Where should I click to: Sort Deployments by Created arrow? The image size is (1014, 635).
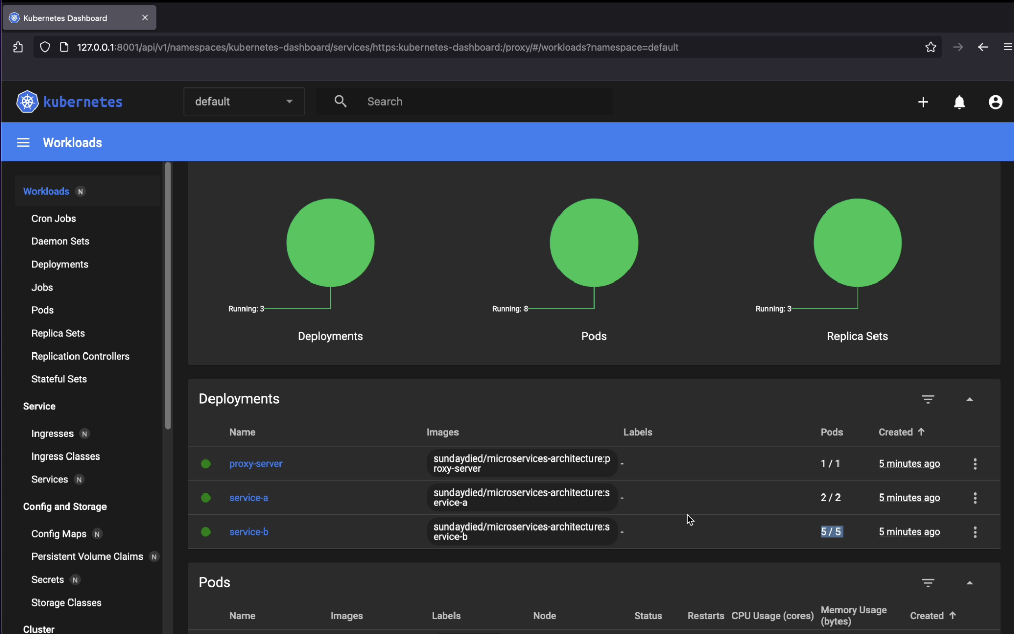[x=921, y=432]
